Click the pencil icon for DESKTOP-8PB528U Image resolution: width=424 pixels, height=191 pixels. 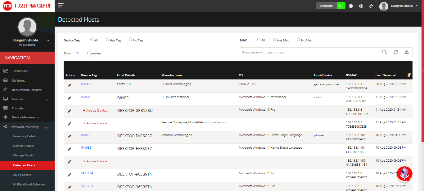pos(69,111)
